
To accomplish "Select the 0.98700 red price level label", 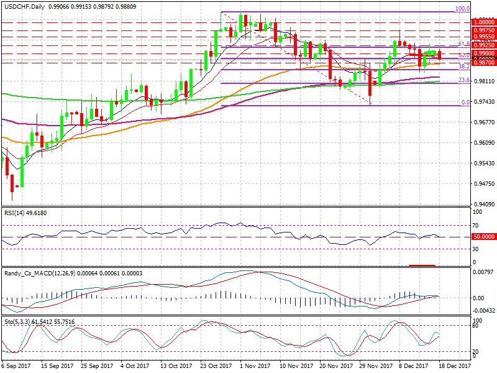I will (484, 63).
